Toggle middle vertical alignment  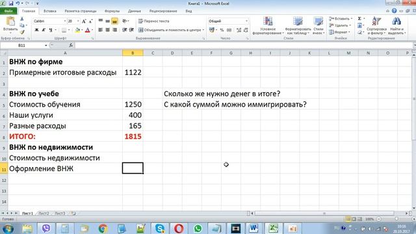(x=107, y=21)
